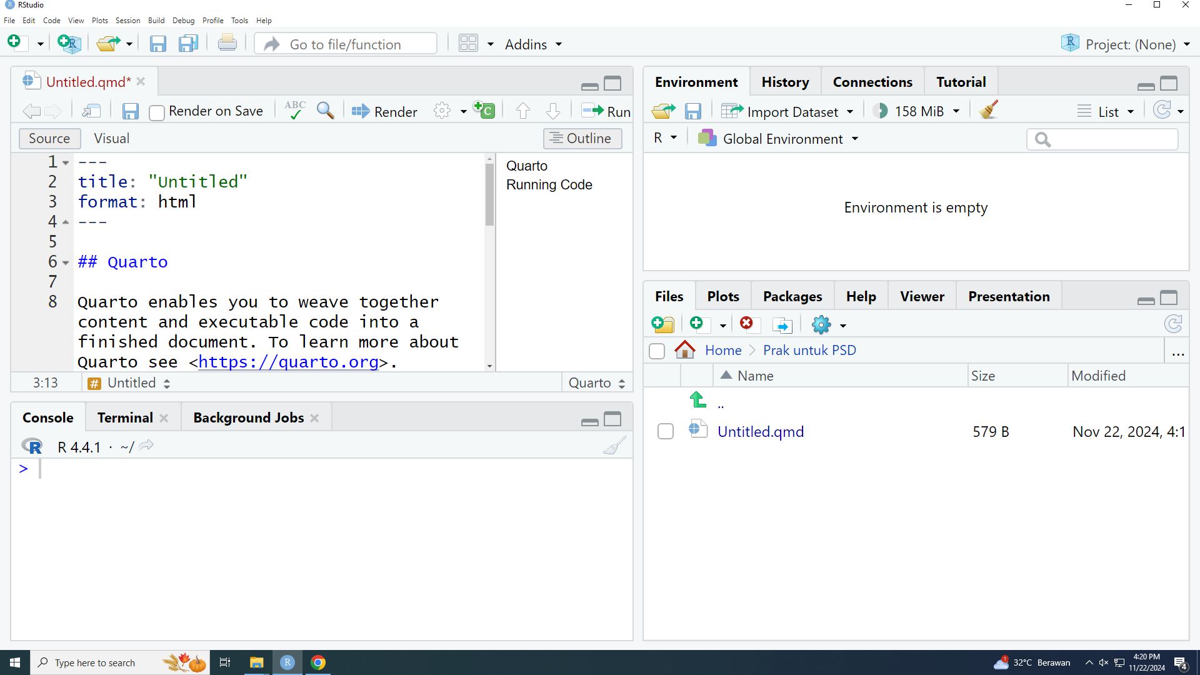Switch to the Packages tab

[792, 296]
